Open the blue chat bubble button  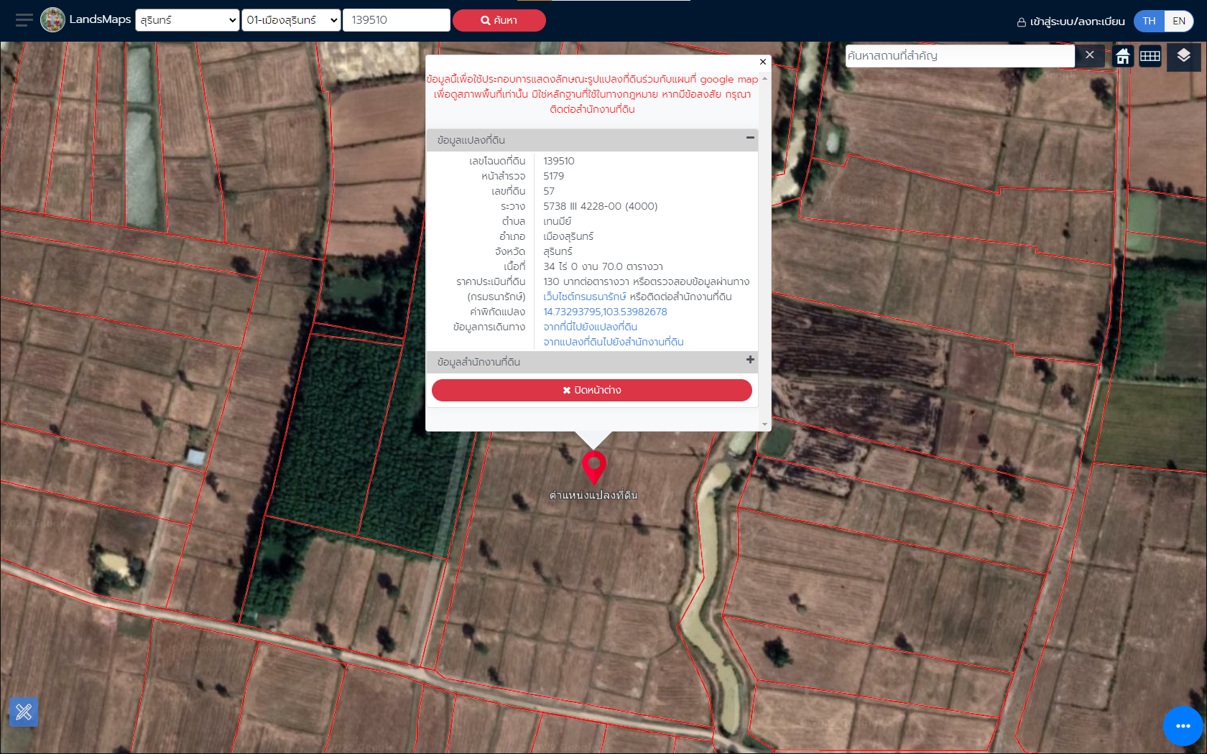(1183, 726)
